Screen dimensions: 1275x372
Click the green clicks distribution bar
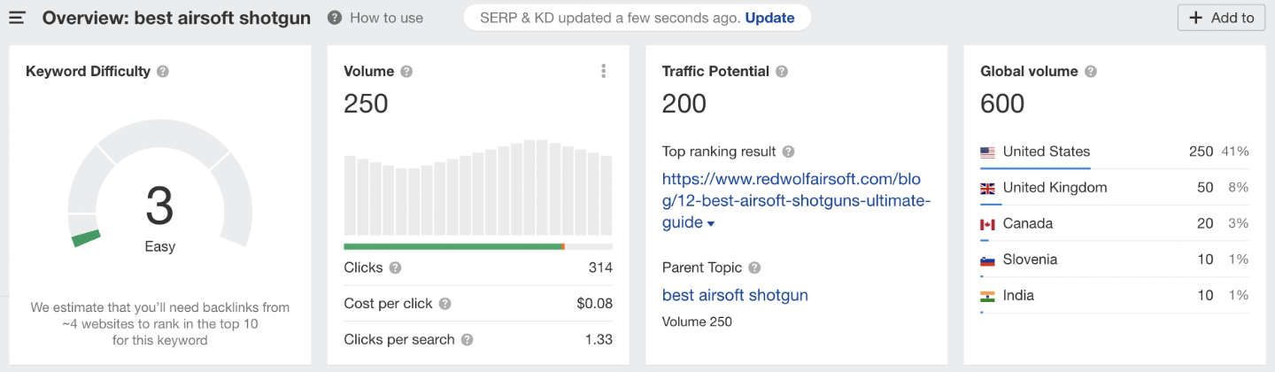(x=453, y=246)
